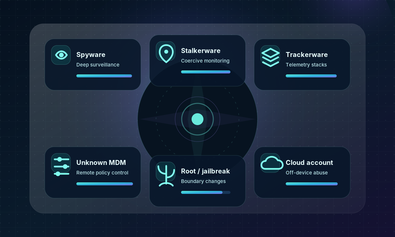Click the "Remote policy control" subtitle
The width and height of the screenshot is (395, 237).
coord(102,173)
